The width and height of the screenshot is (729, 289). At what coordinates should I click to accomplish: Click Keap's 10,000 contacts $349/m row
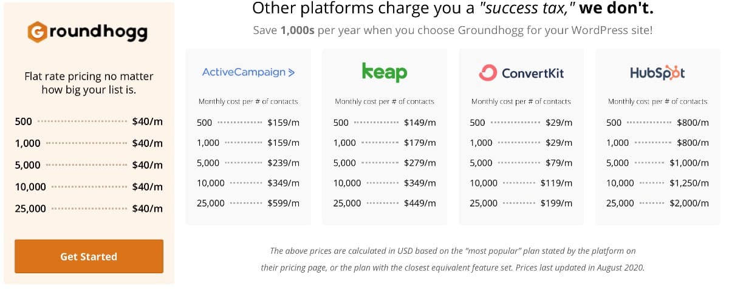coord(385,183)
